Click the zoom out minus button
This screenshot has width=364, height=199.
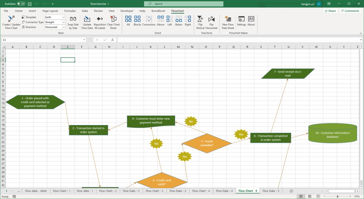point(325,197)
